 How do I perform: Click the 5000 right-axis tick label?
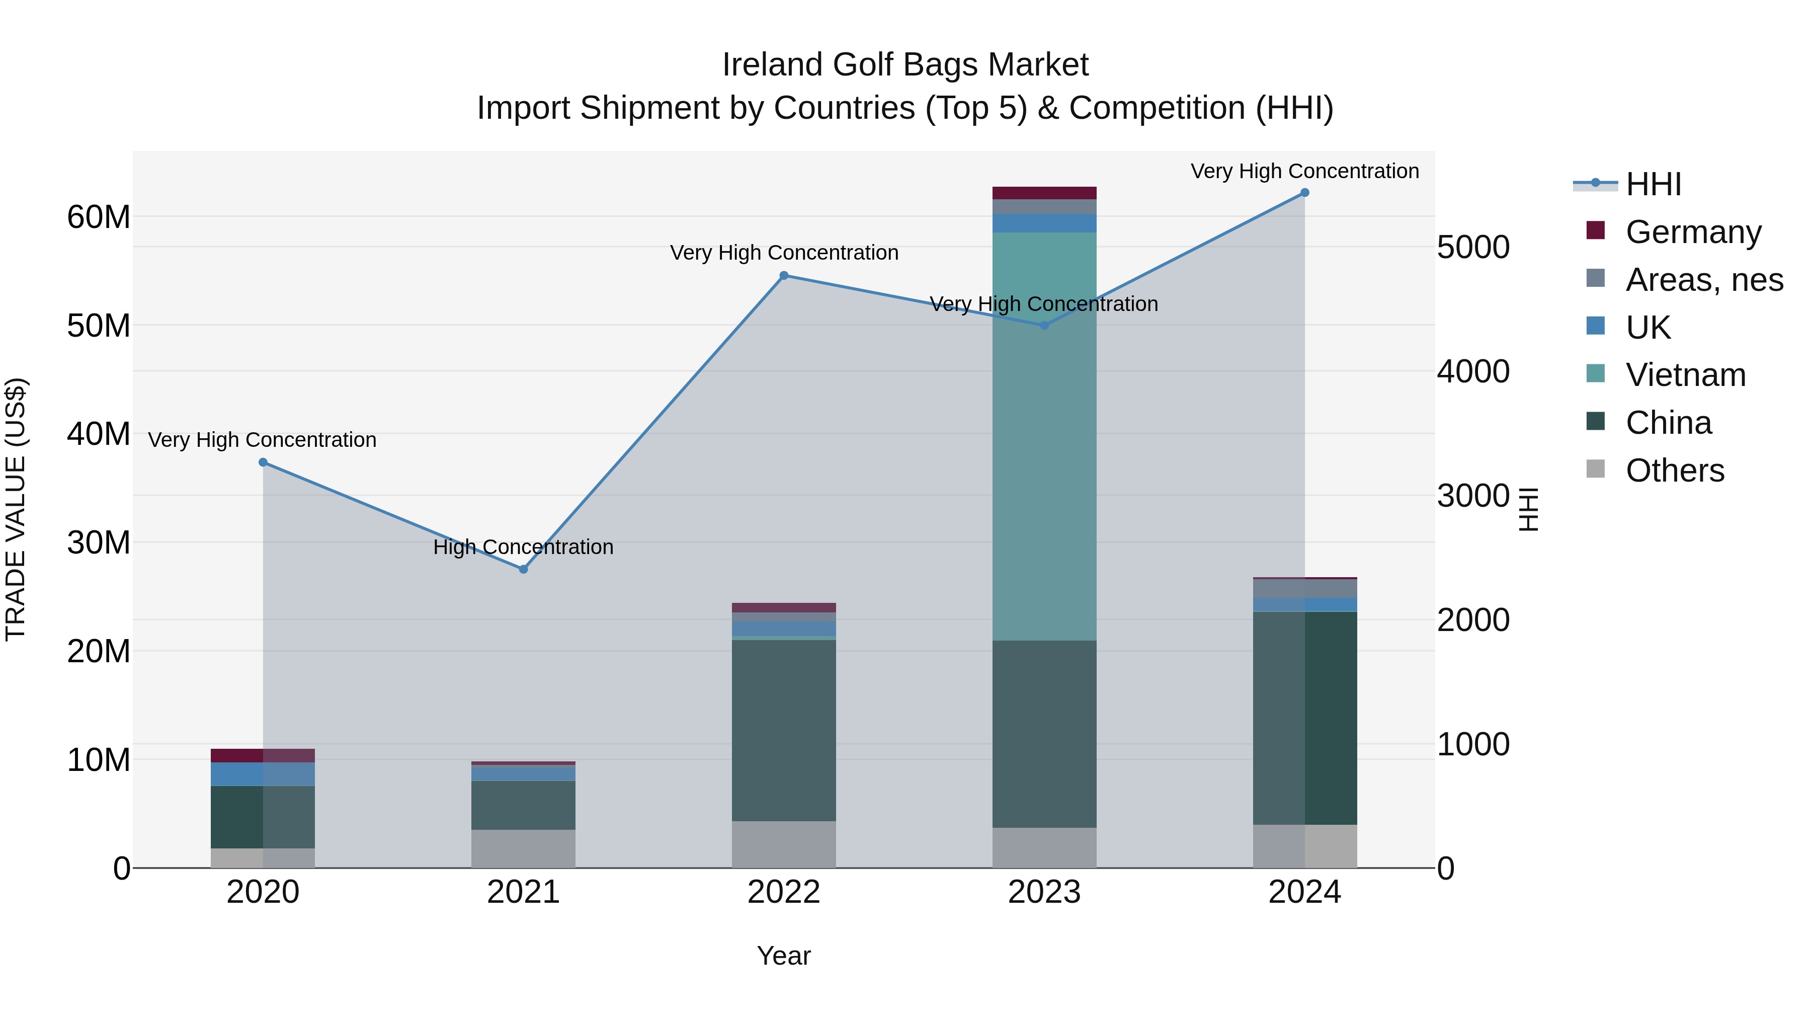[1473, 247]
